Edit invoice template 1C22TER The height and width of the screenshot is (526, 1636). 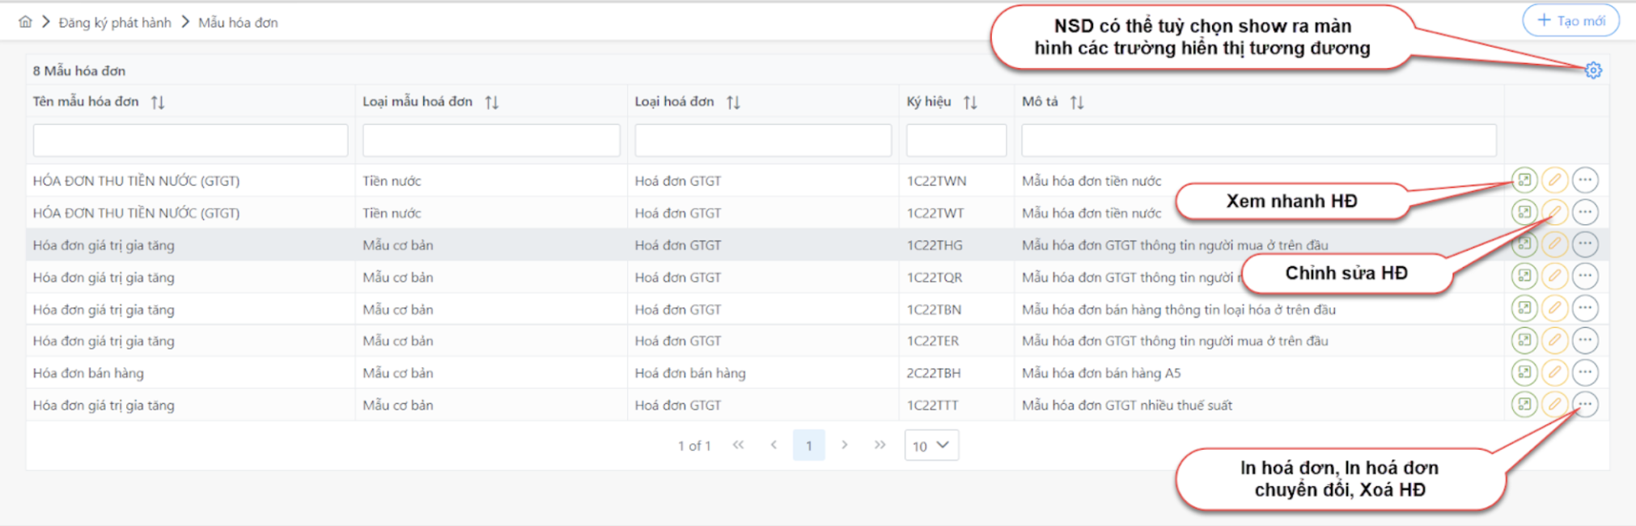[1554, 341]
